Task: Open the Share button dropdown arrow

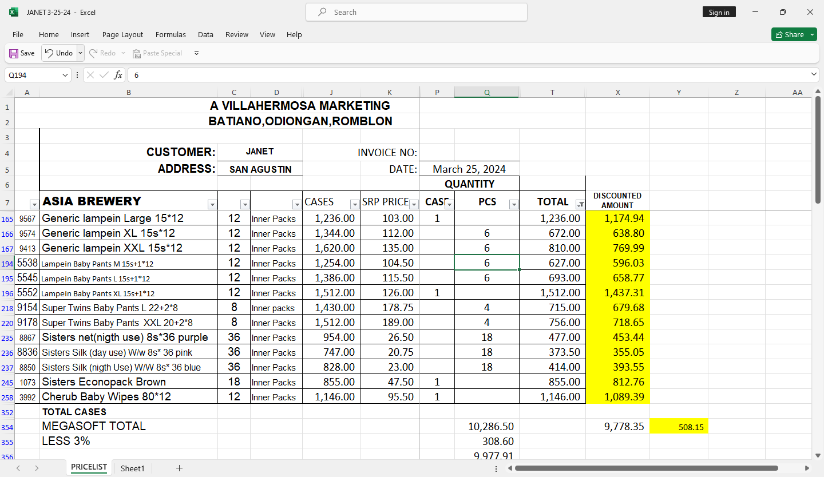Action: coord(813,35)
